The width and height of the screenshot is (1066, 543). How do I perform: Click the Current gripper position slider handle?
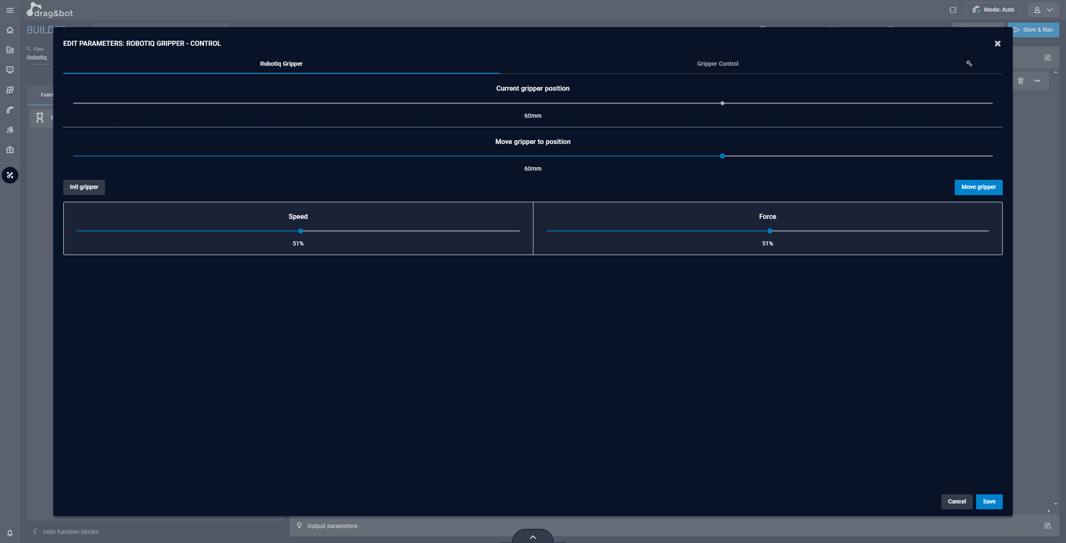point(722,103)
